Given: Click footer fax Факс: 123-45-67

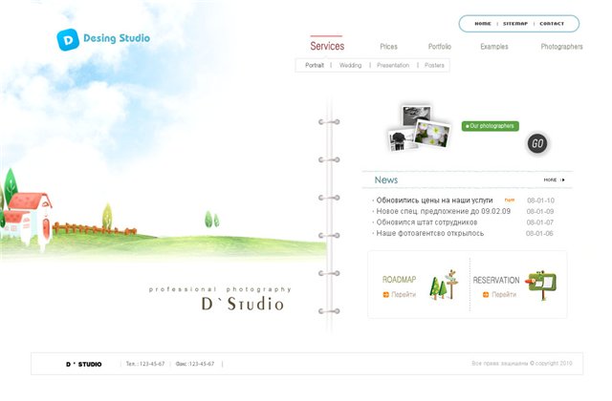Looking at the screenshot, I should point(195,364).
